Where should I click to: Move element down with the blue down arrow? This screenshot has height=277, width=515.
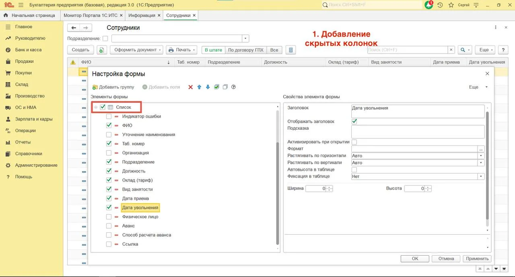208,87
